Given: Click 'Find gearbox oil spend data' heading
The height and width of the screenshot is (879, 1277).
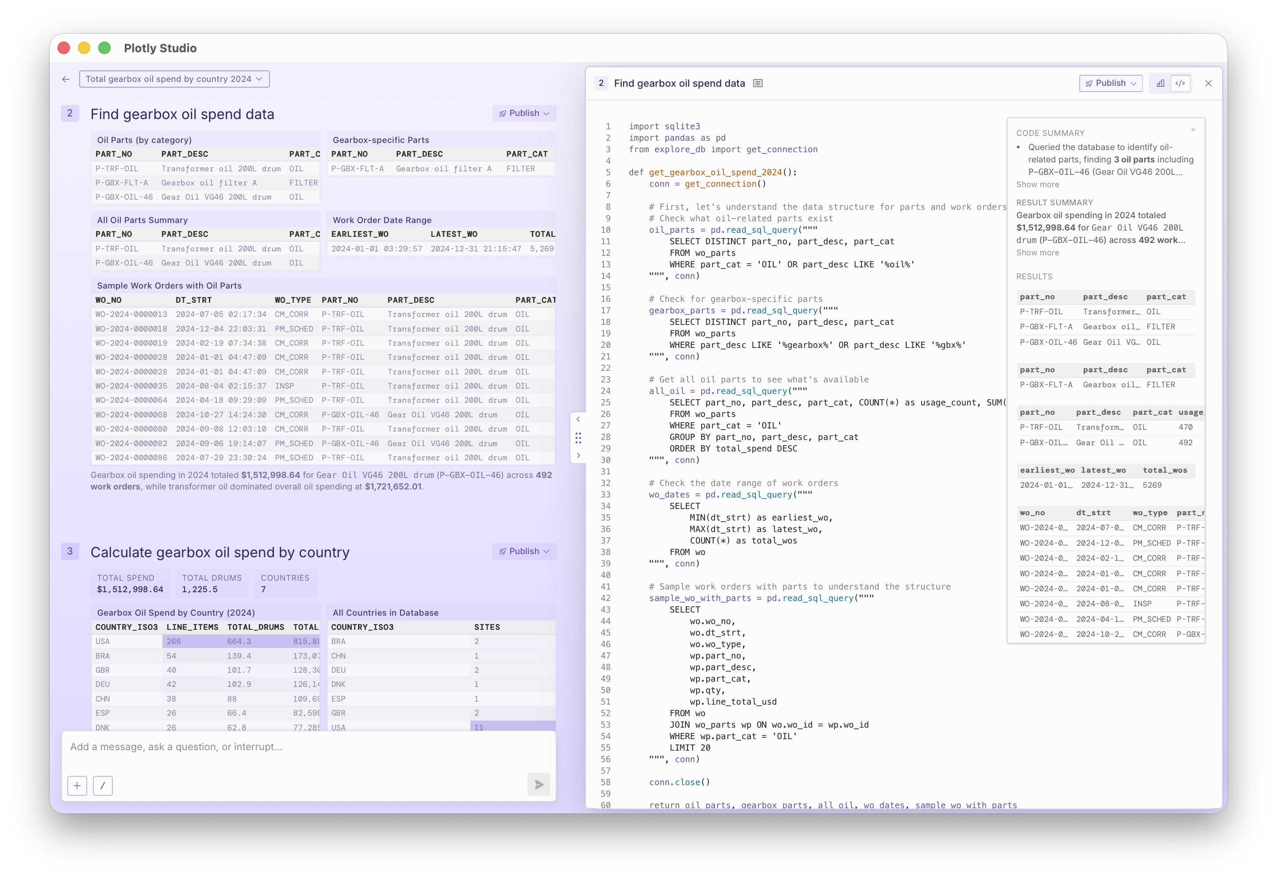Looking at the screenshot, I should click(x=182, y=114).
